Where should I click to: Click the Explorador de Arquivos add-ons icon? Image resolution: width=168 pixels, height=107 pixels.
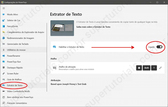coord(4,32)
